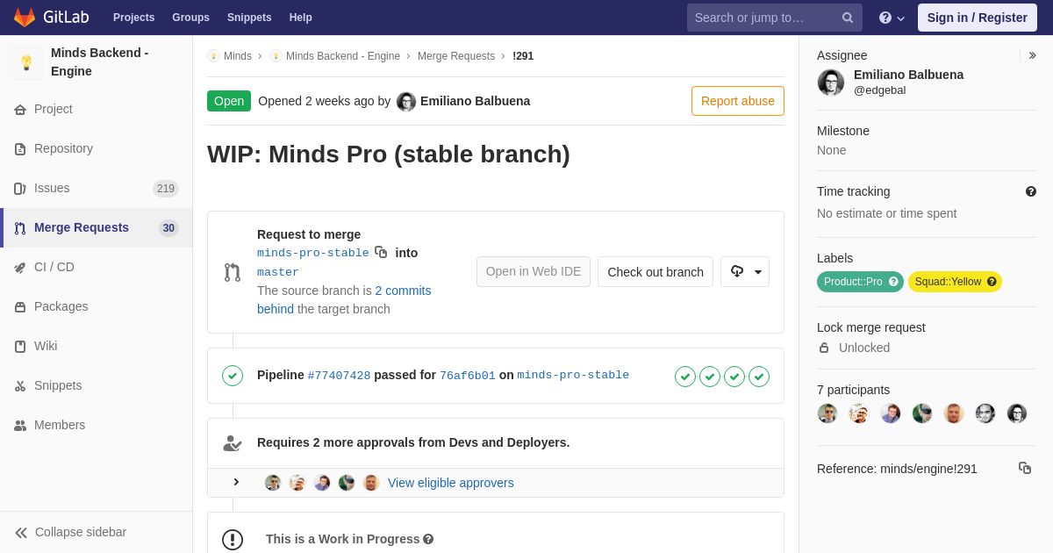Image resolution: width=1053 pixels, height=553 pixels.
Task: Click Merge Requests breadcrumb link
Action: [x=456, y=56]
